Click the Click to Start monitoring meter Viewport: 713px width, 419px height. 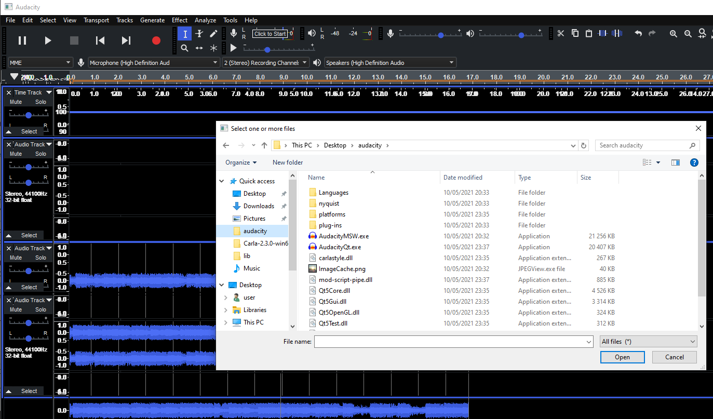(x=270, y=34)
